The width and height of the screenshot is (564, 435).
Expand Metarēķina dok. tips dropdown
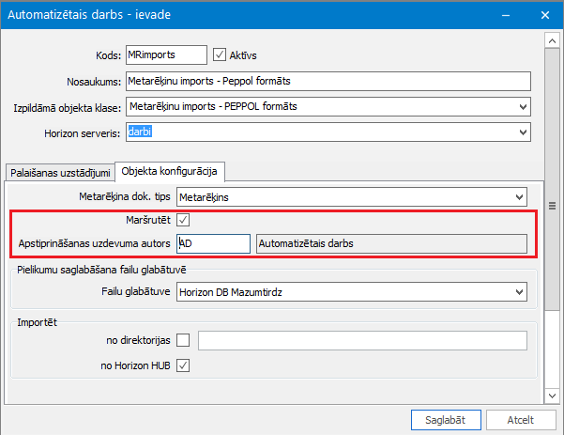(x=519, y=197)
